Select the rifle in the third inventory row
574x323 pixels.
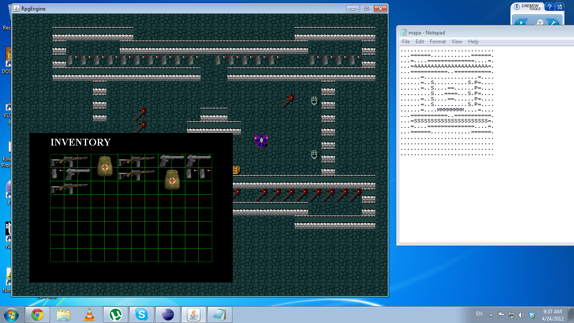69,188
